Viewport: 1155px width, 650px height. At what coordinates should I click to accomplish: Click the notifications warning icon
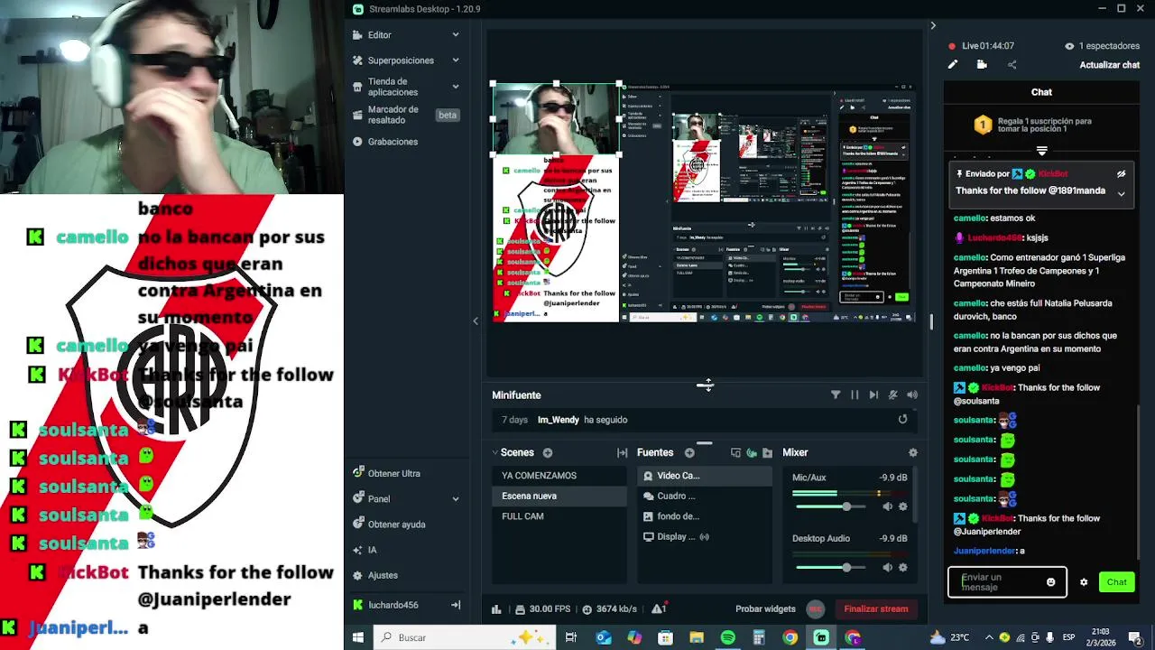point(659,608)
